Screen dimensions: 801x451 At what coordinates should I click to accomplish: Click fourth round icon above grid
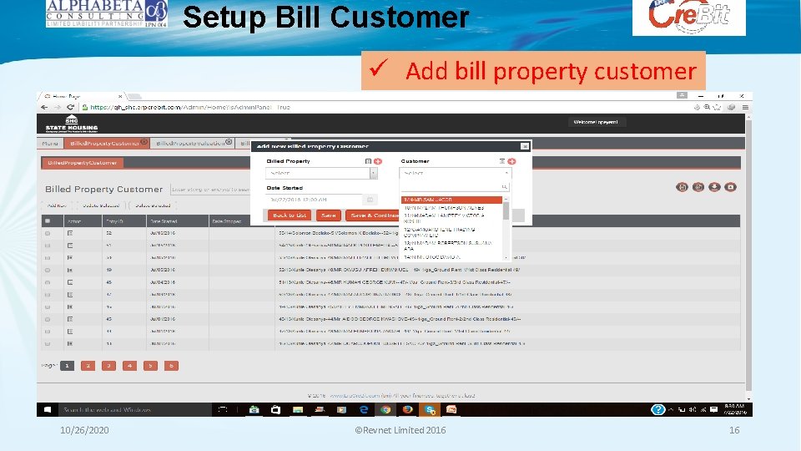click(x=731, y=187)
